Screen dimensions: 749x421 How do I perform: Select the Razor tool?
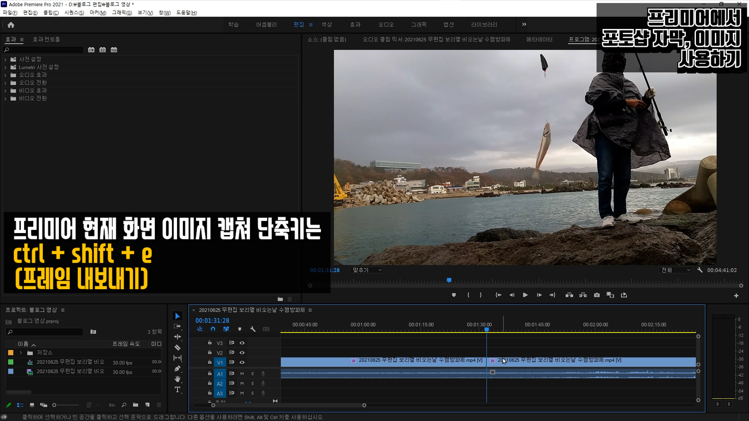[x=177, y=347]
